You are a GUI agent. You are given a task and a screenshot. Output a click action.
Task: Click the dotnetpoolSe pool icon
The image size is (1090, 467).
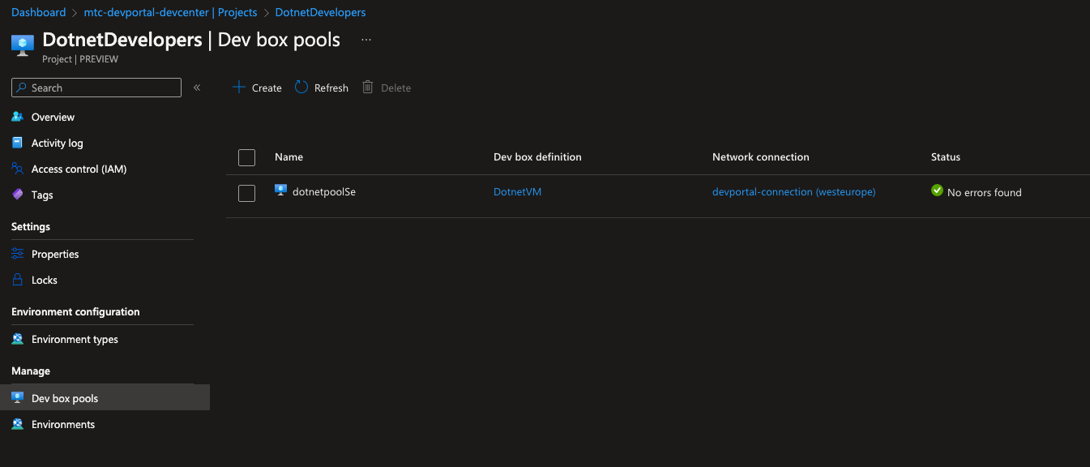(281, 191)
